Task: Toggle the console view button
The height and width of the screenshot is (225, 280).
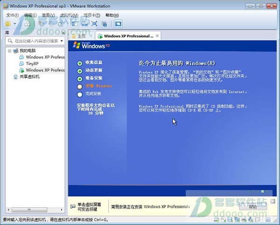Action: click(x=118, y=24)
